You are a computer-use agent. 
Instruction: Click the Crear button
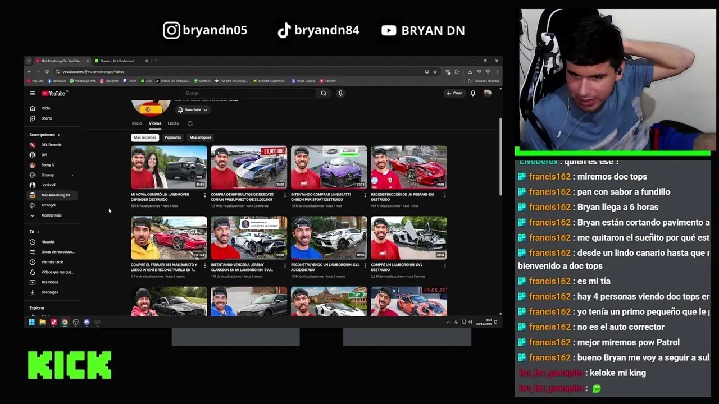(454, 93)
